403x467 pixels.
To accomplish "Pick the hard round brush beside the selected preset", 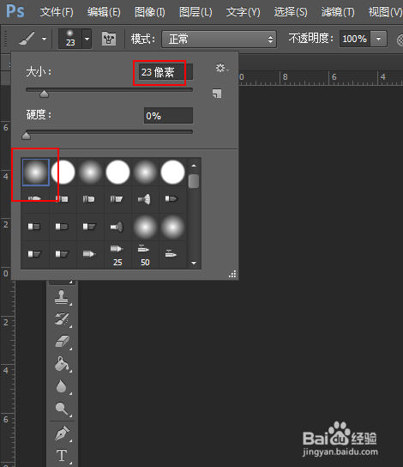I will 63,173.
